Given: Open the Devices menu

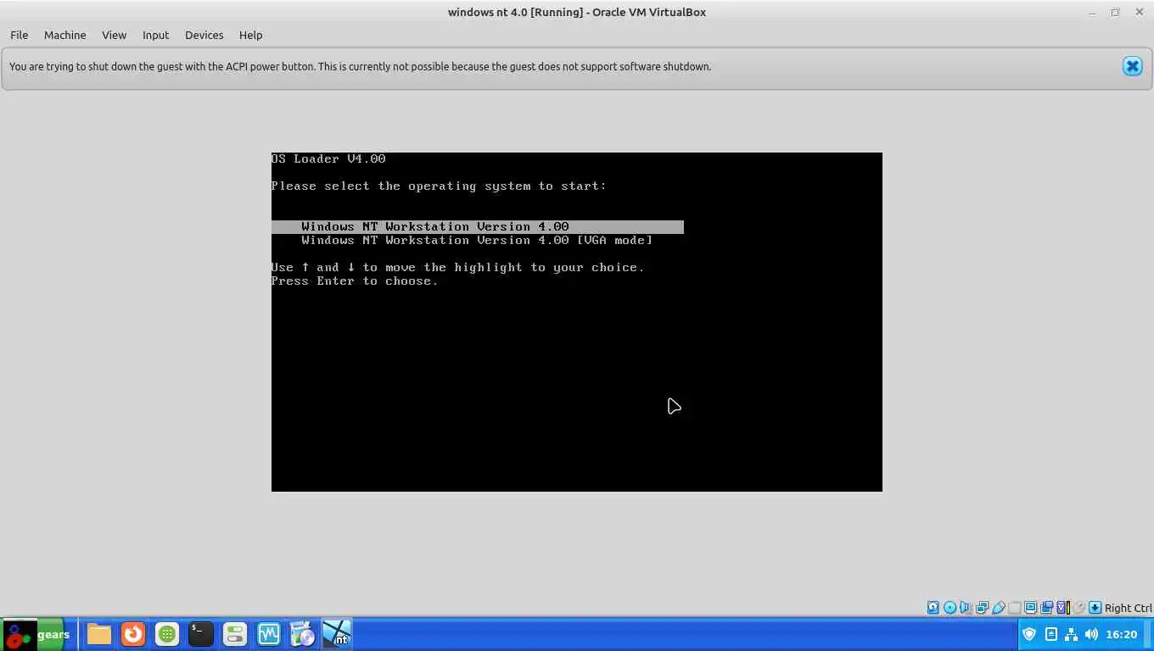Looking at the screenshot, I should tap(204, 35).
